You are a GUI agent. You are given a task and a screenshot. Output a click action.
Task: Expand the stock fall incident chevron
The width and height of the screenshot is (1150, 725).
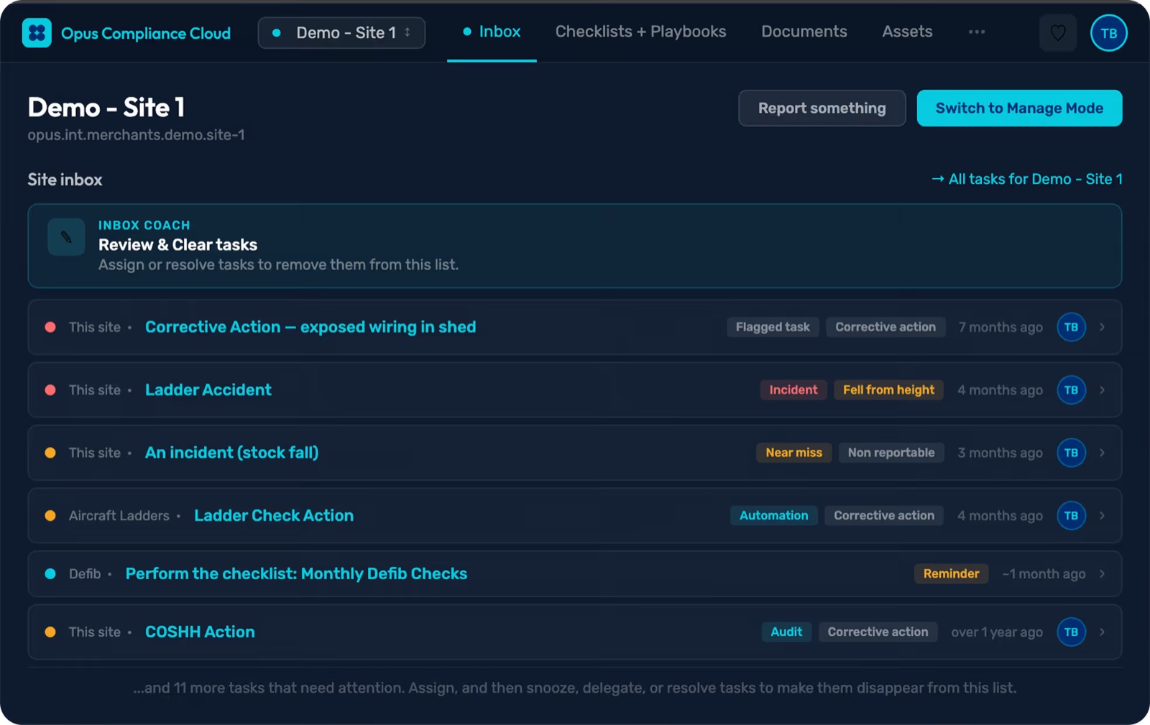pos(1102,453)
